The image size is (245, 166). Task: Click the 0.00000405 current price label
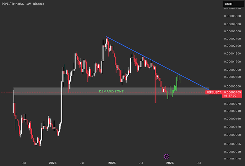[x=232, y=92]
